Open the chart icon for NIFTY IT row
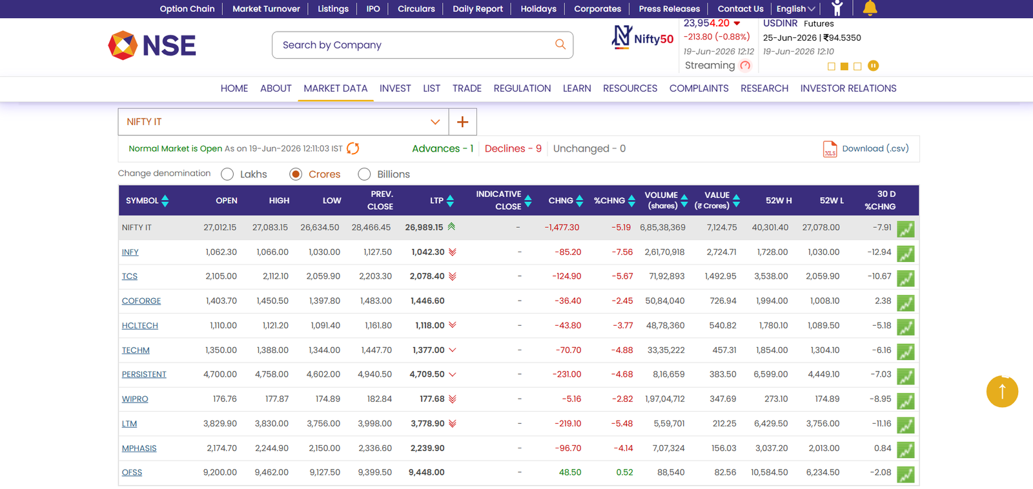Screen dimensions: 1033x489 tap(906, 229)
